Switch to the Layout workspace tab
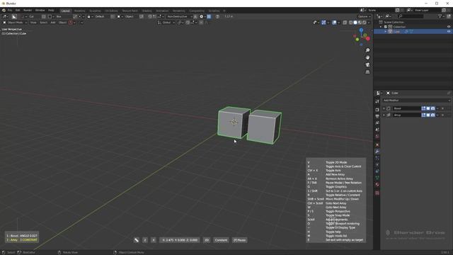 66,11
